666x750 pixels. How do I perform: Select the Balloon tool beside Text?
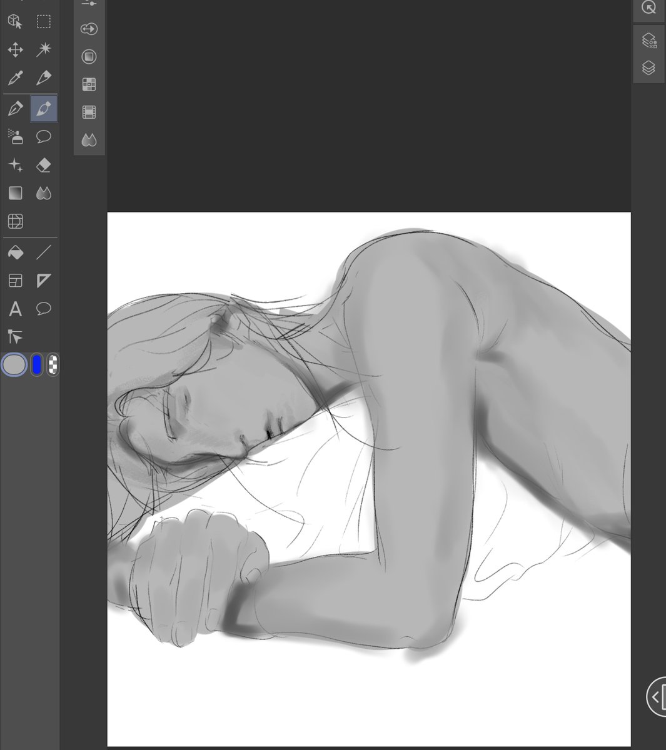click(x=44, y=309)
